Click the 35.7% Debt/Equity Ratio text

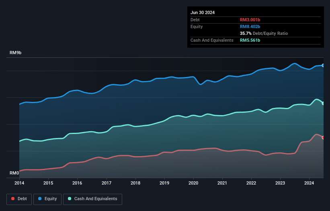(264, 33)
